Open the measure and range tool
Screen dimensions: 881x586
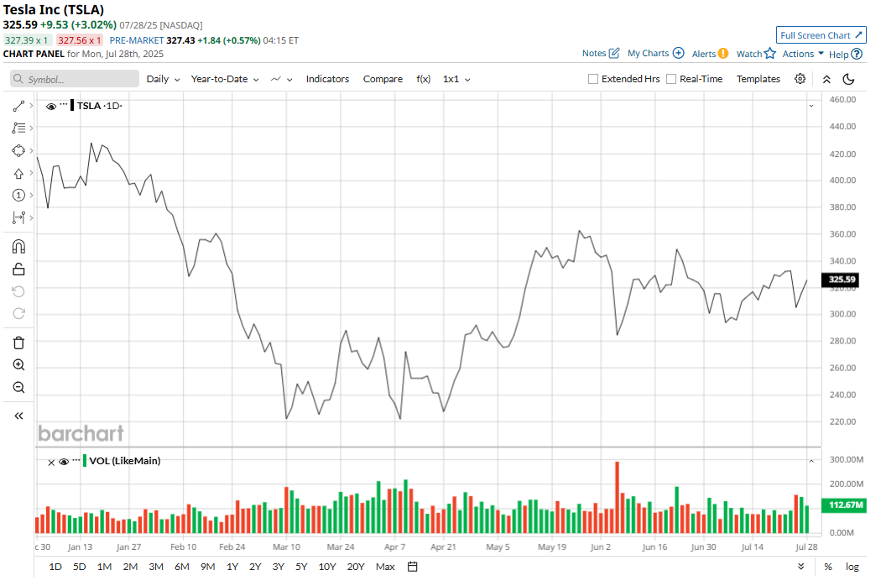[18, 217]
